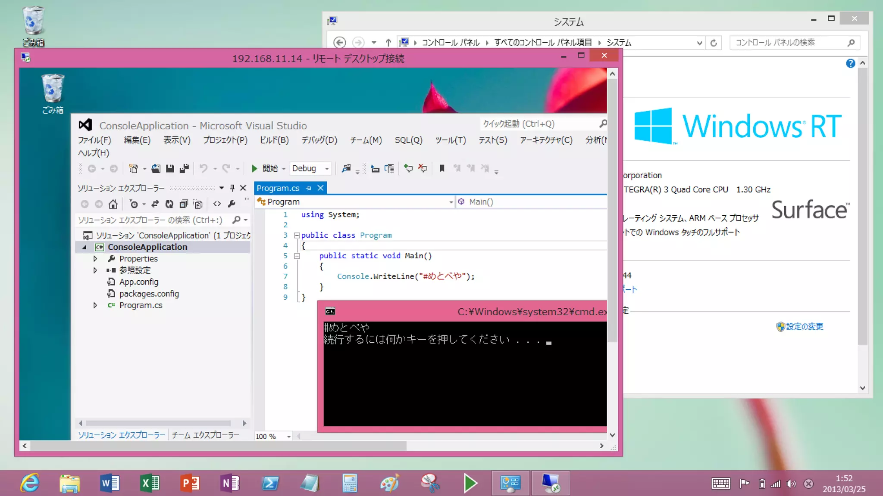Click the Visual Studio logo icon
883x496 pixels.
(85, 125)
